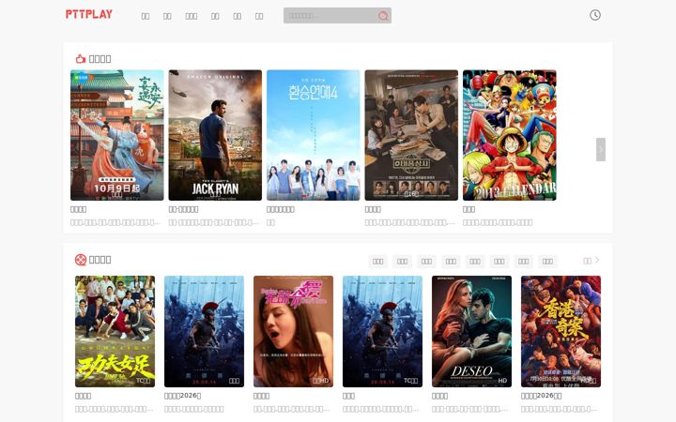This screenshot has width=676, height=422.
Task: Open the 'more' chevron link in the movie section
Action: click(x=591, y=261)
